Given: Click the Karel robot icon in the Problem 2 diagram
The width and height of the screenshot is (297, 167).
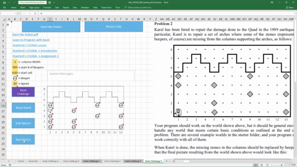Looking at the screenshot, I should click(178, 112).
